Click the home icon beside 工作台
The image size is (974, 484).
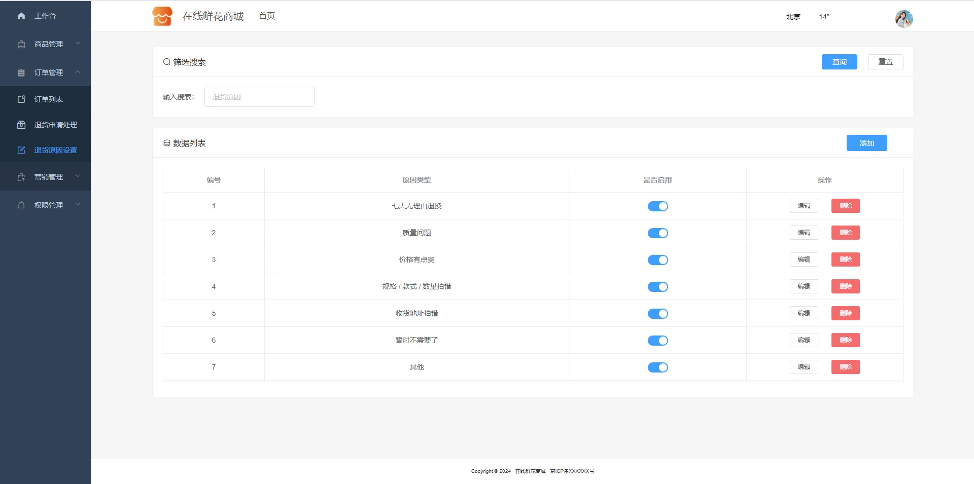click(x=21, y=16)
